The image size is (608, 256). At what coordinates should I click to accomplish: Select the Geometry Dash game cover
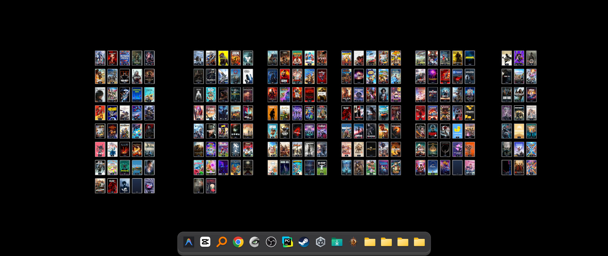click(x=137, y=95)
